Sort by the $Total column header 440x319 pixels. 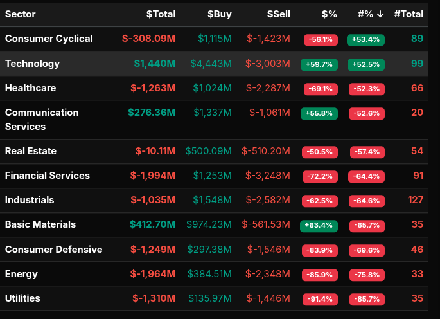[x=161, y=14]
